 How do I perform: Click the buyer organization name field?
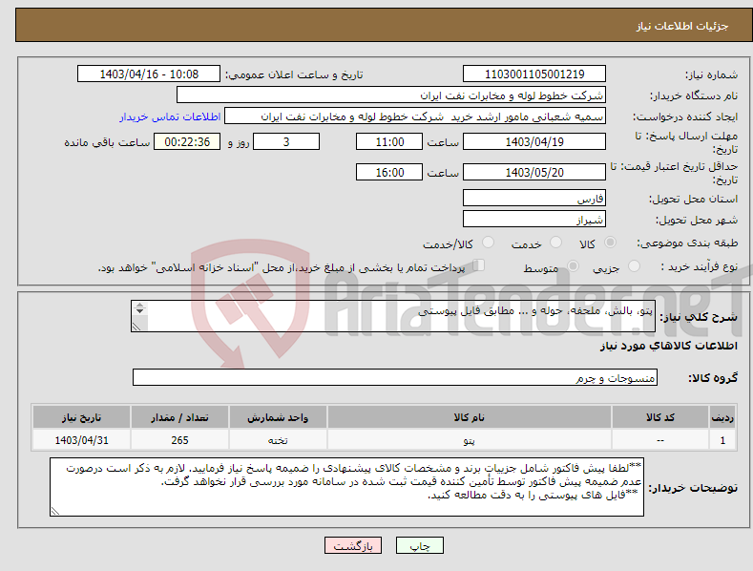pyautogui.click(x=391, y=95)
